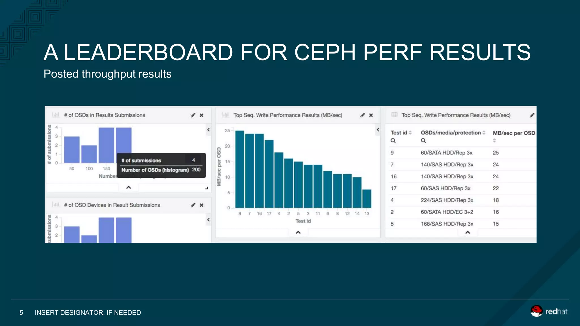Filter on Test id search icon
The image size is (580, 326).
tap(393, 141)
